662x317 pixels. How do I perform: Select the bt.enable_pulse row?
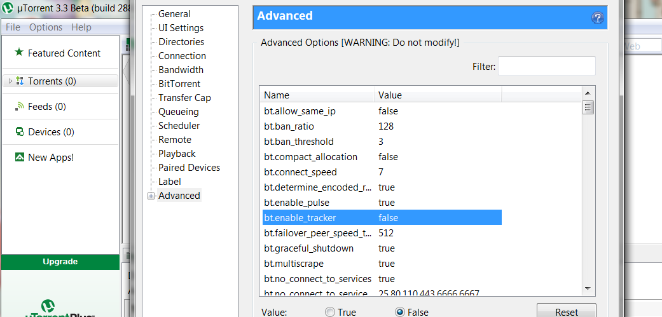tap(382, 203)
